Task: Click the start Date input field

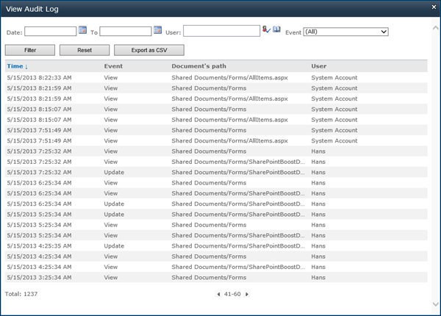Action: click(x=50, y=31)
